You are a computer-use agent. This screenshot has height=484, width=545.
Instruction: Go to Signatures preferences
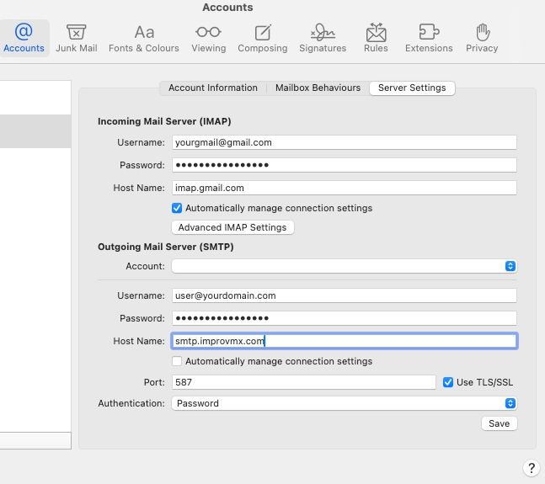pyautogui.click(x=323, y=38)
